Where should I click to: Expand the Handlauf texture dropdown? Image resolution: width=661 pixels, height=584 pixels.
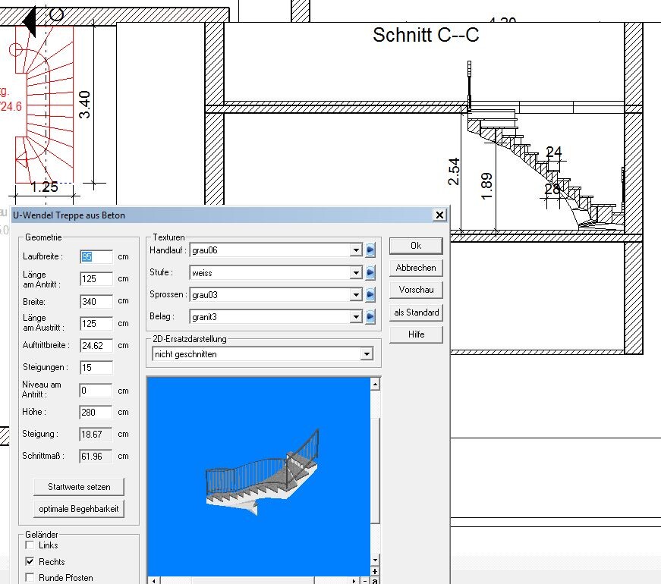point(356,250)
